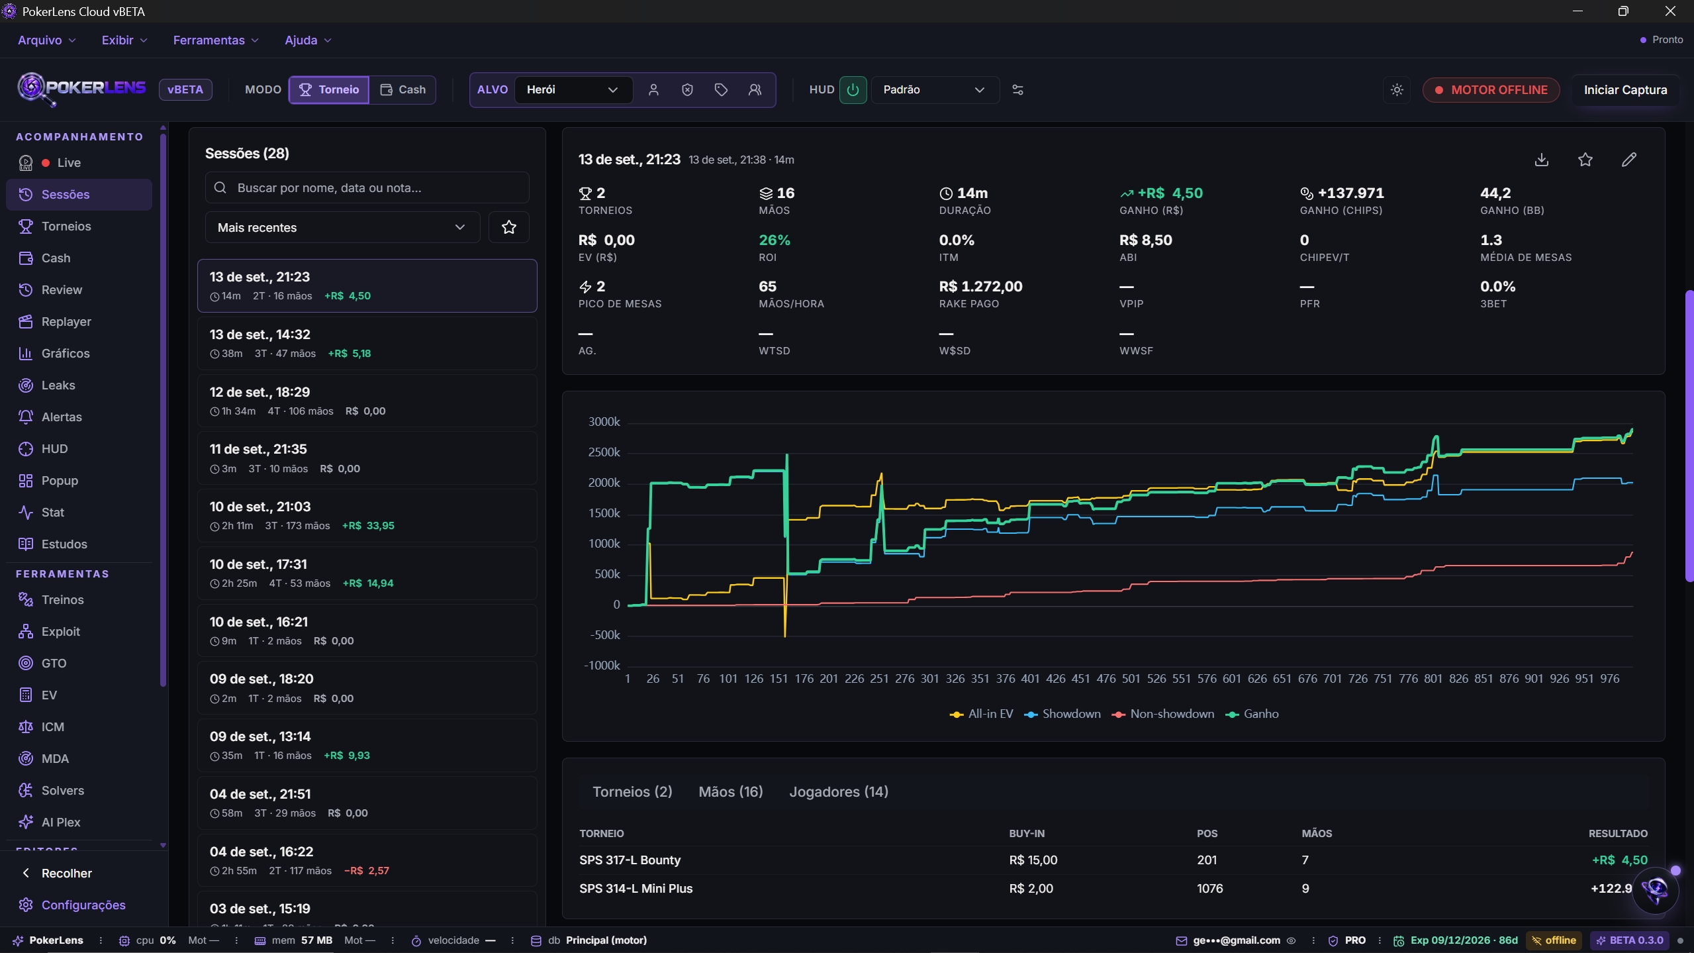
Task: Toggle favorites filter star button
Action: 508,228
